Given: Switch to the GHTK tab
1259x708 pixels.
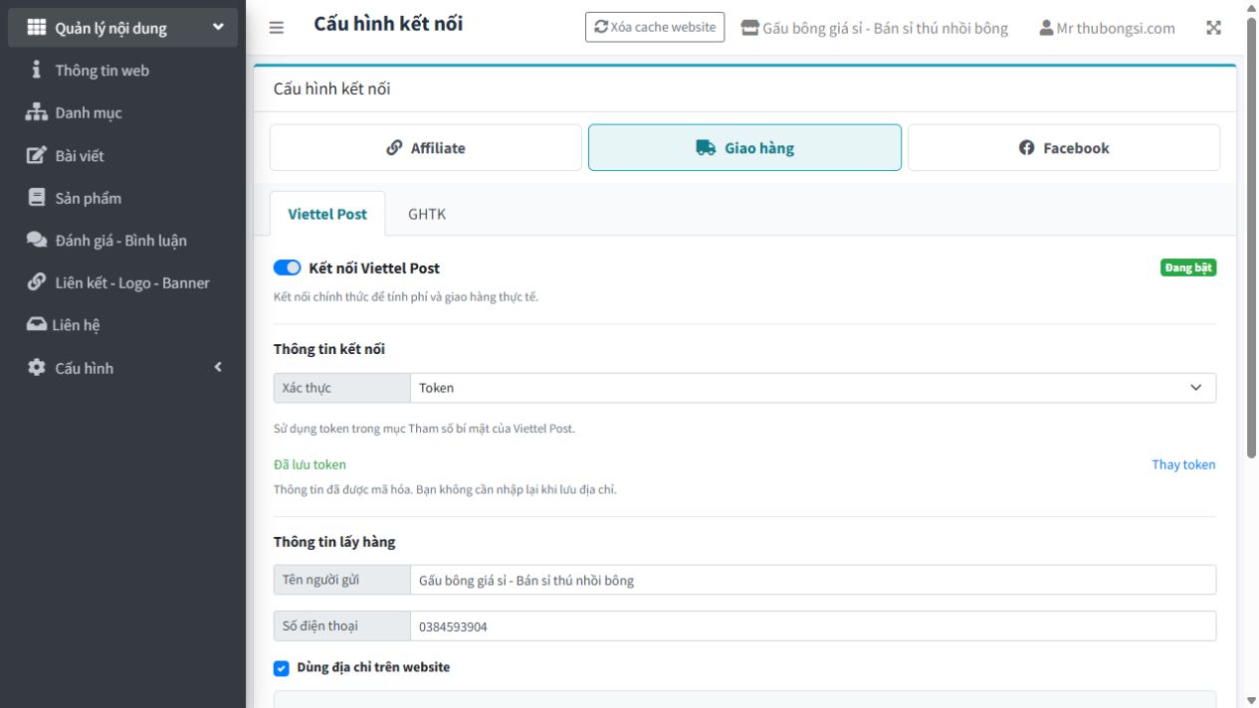Looking at the screenshot, I should (x=427, y=214).
